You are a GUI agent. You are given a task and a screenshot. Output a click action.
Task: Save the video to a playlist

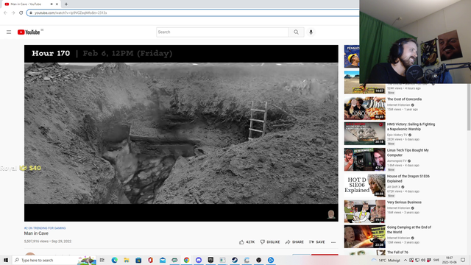pyautogui.click(x=317, y=242)
